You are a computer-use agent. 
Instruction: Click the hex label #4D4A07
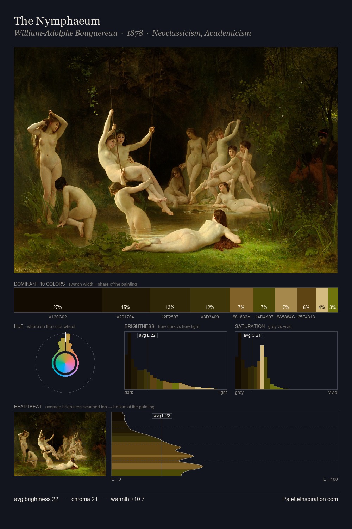tap(264, 317)
